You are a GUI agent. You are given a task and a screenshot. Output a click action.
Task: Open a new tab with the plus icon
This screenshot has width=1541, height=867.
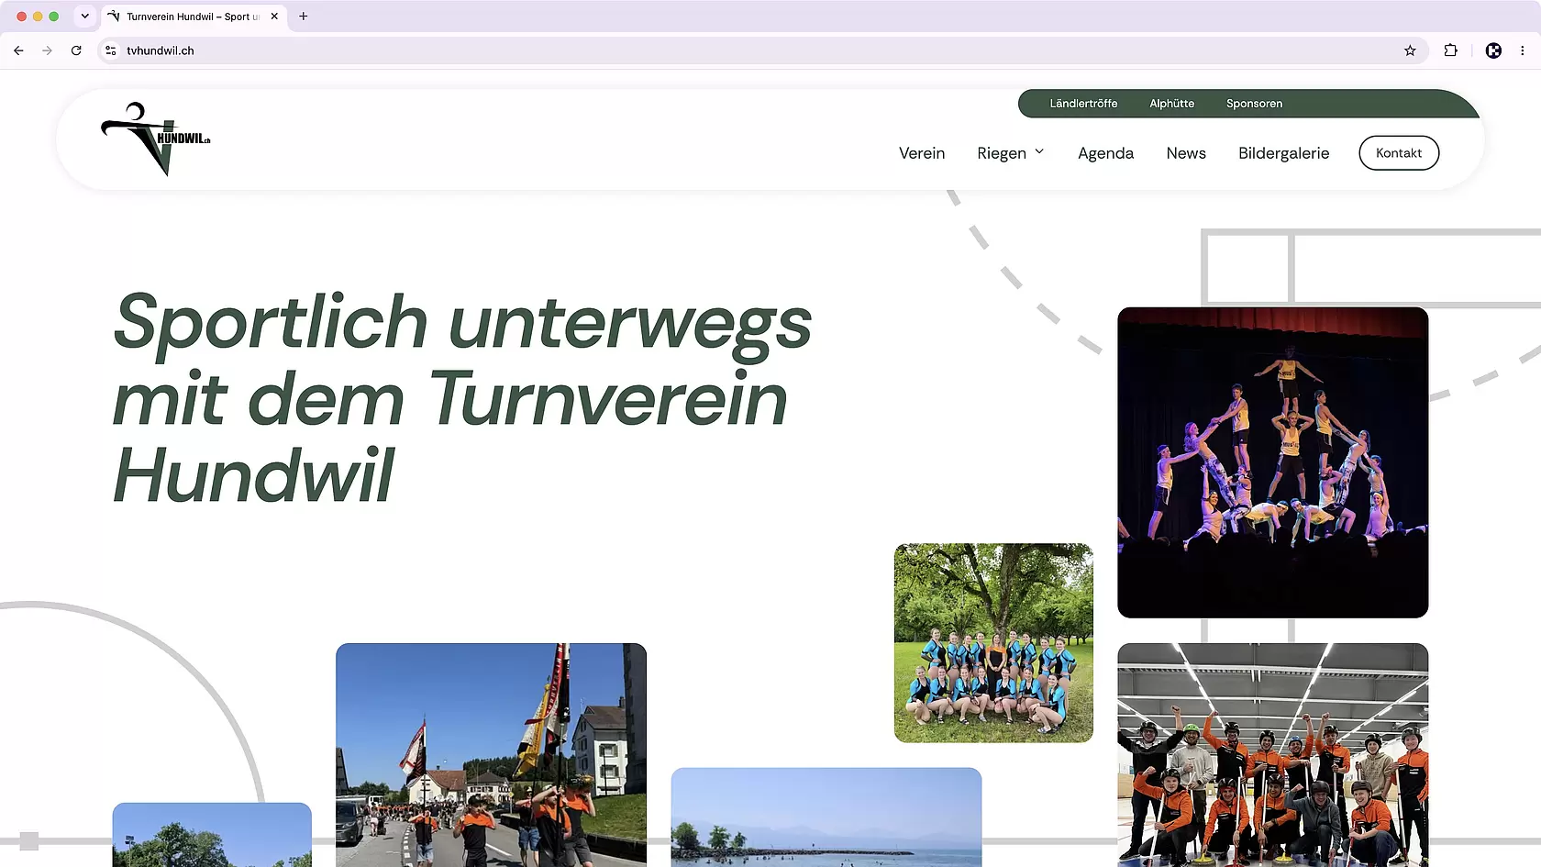(304, 17)
